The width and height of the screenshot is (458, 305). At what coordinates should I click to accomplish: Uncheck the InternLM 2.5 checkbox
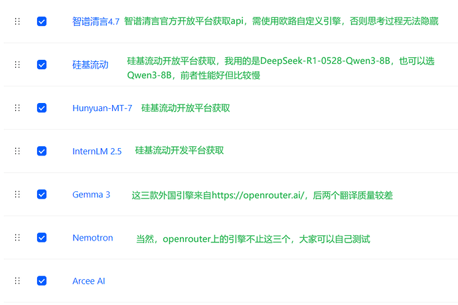pyautogui.click(x=42, y=151)
